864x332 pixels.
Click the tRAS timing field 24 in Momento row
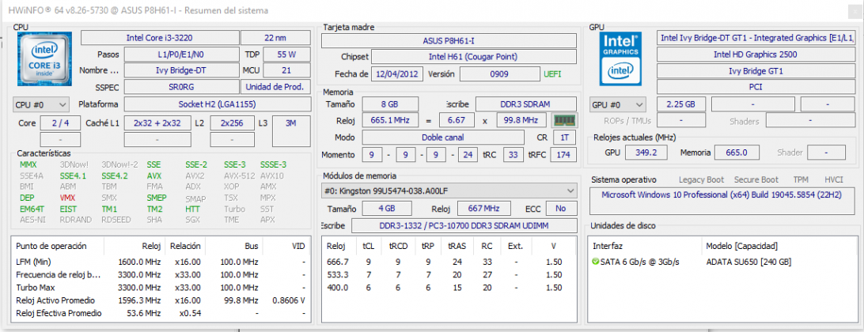[x=468, y=155]
